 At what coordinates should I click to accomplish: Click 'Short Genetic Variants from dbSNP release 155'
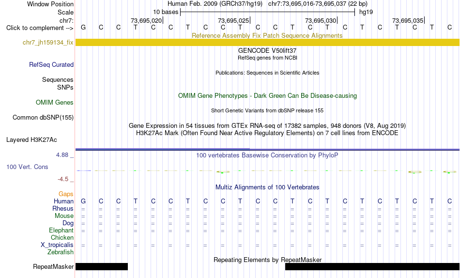(267, 111)
